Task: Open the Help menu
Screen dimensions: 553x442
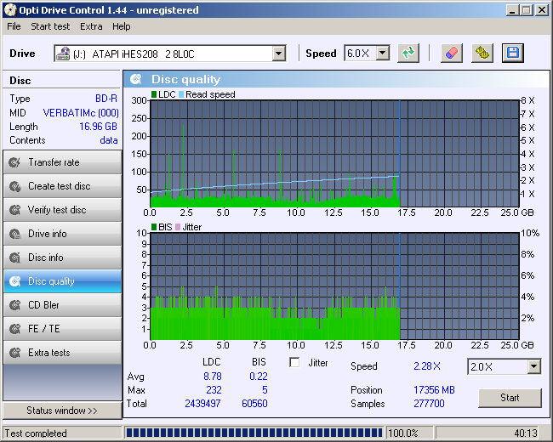Action: pos(122,26)
